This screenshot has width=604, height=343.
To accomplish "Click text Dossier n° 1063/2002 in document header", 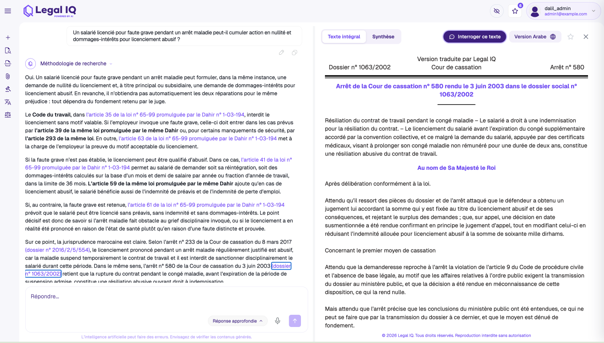I will click(359, 67).
